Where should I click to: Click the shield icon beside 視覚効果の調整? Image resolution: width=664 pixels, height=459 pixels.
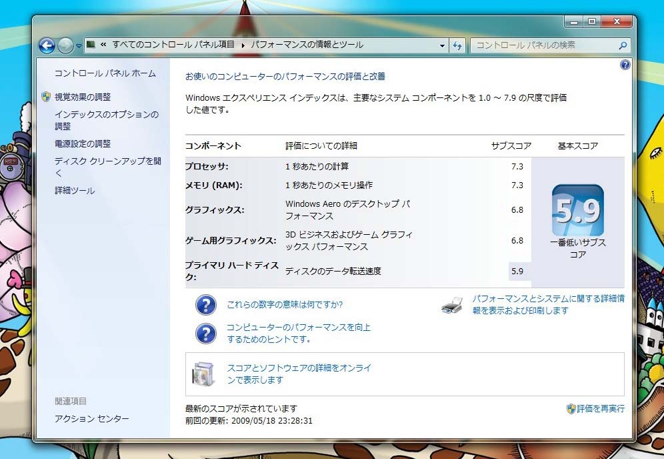pyautogui.click(x=46, y=97)
